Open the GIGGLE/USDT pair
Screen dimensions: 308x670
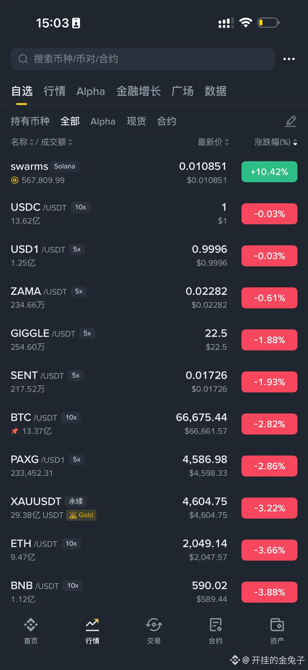[x=112, y=340]
